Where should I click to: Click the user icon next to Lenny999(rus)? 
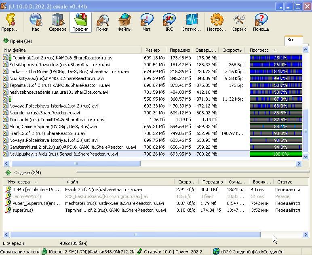8,196
